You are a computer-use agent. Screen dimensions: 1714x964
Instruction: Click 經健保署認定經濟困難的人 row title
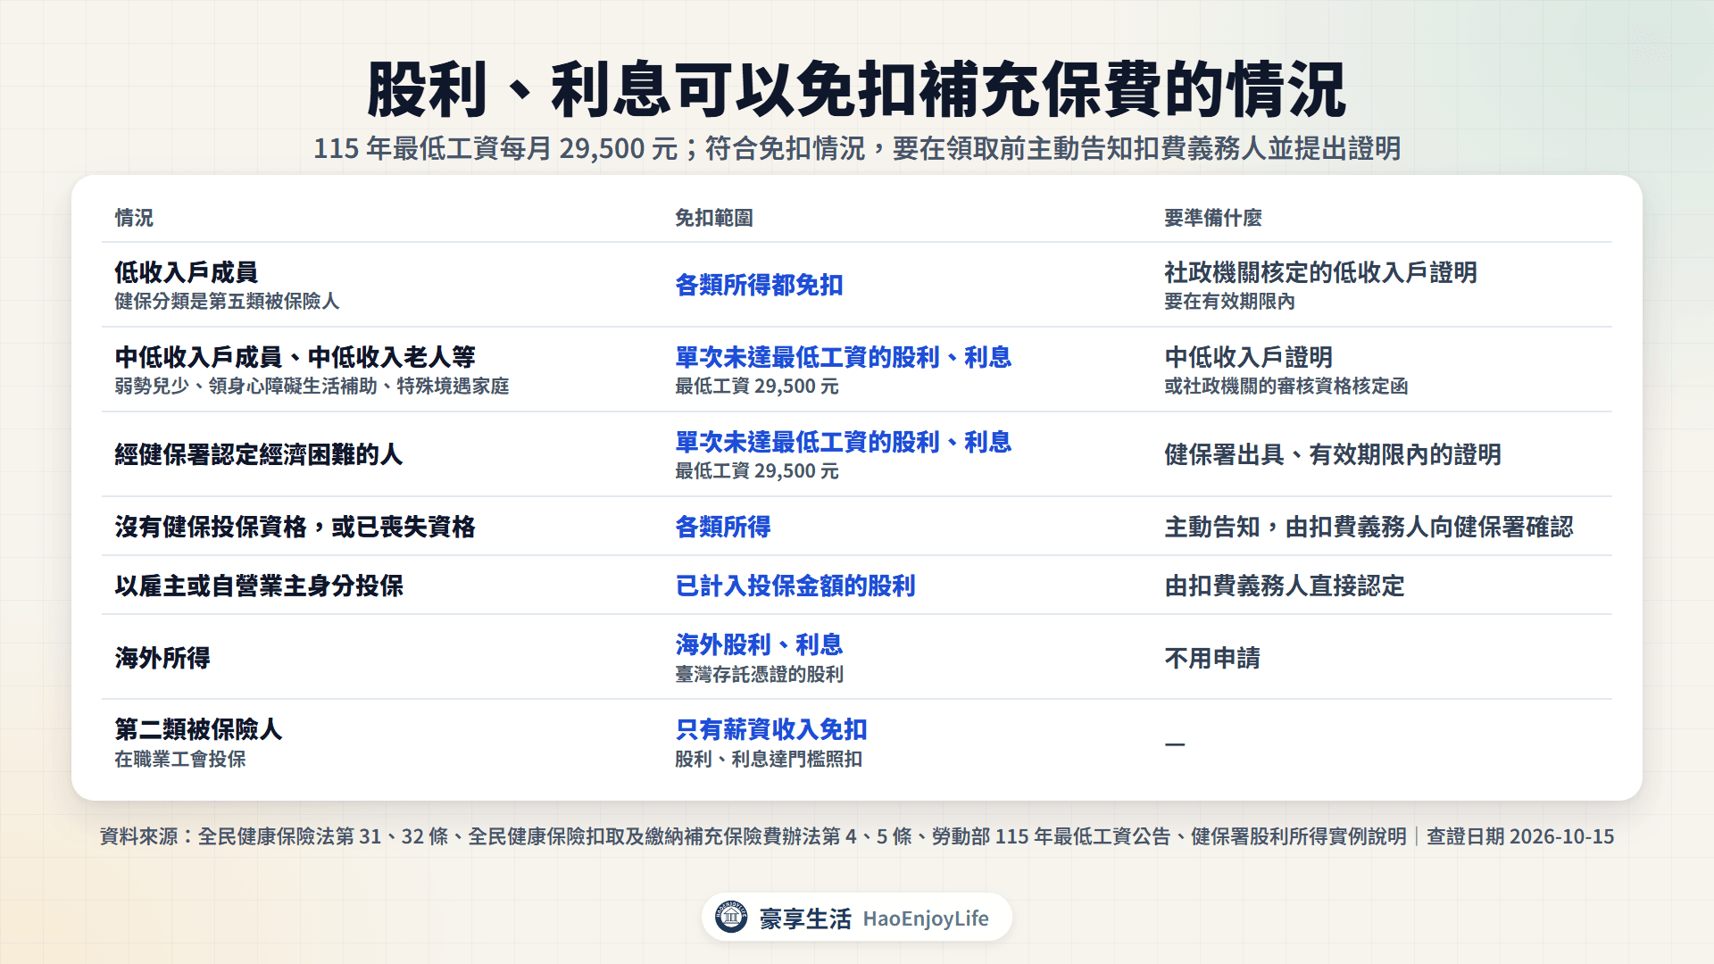pos(259,454)
